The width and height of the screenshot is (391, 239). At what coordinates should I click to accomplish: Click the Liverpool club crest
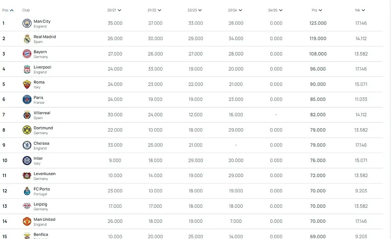click(27, 69)
